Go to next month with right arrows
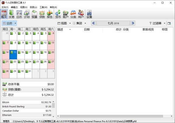 pyautogui.click(x=133, y=23)
